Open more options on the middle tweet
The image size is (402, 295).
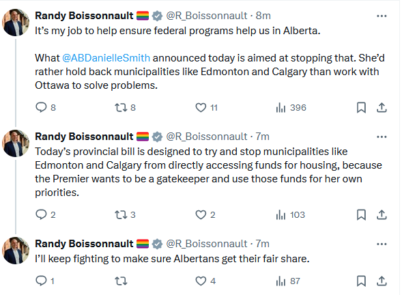[x=382, y=137]
